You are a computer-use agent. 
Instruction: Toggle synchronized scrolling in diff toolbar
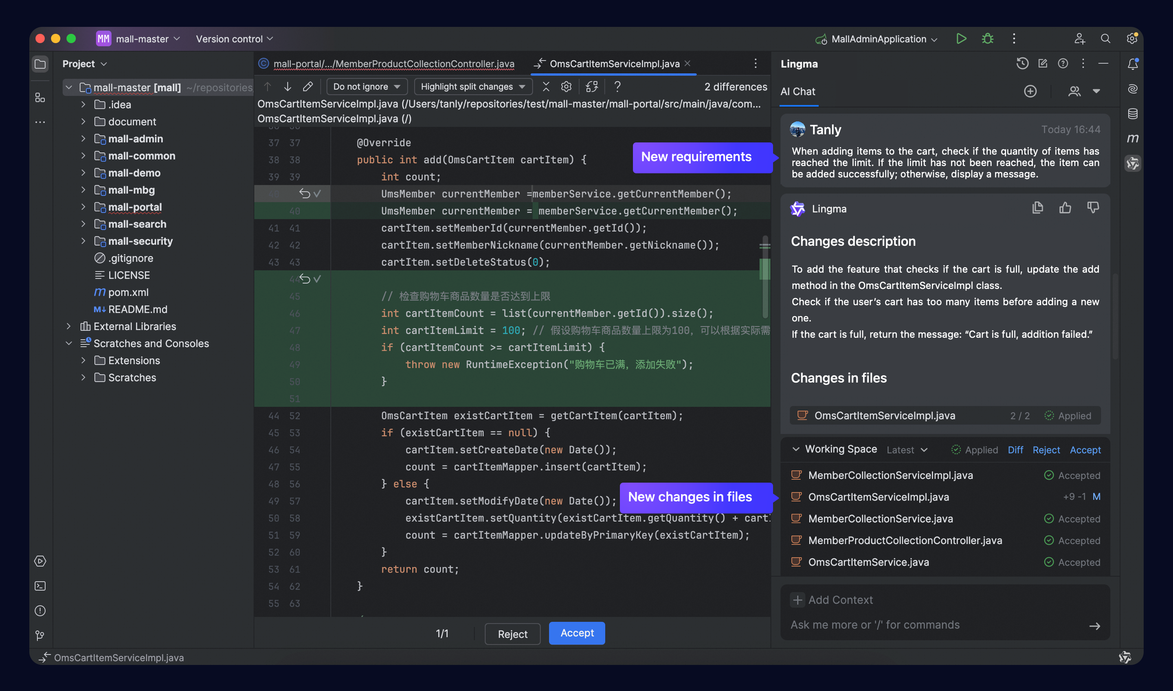592,87
